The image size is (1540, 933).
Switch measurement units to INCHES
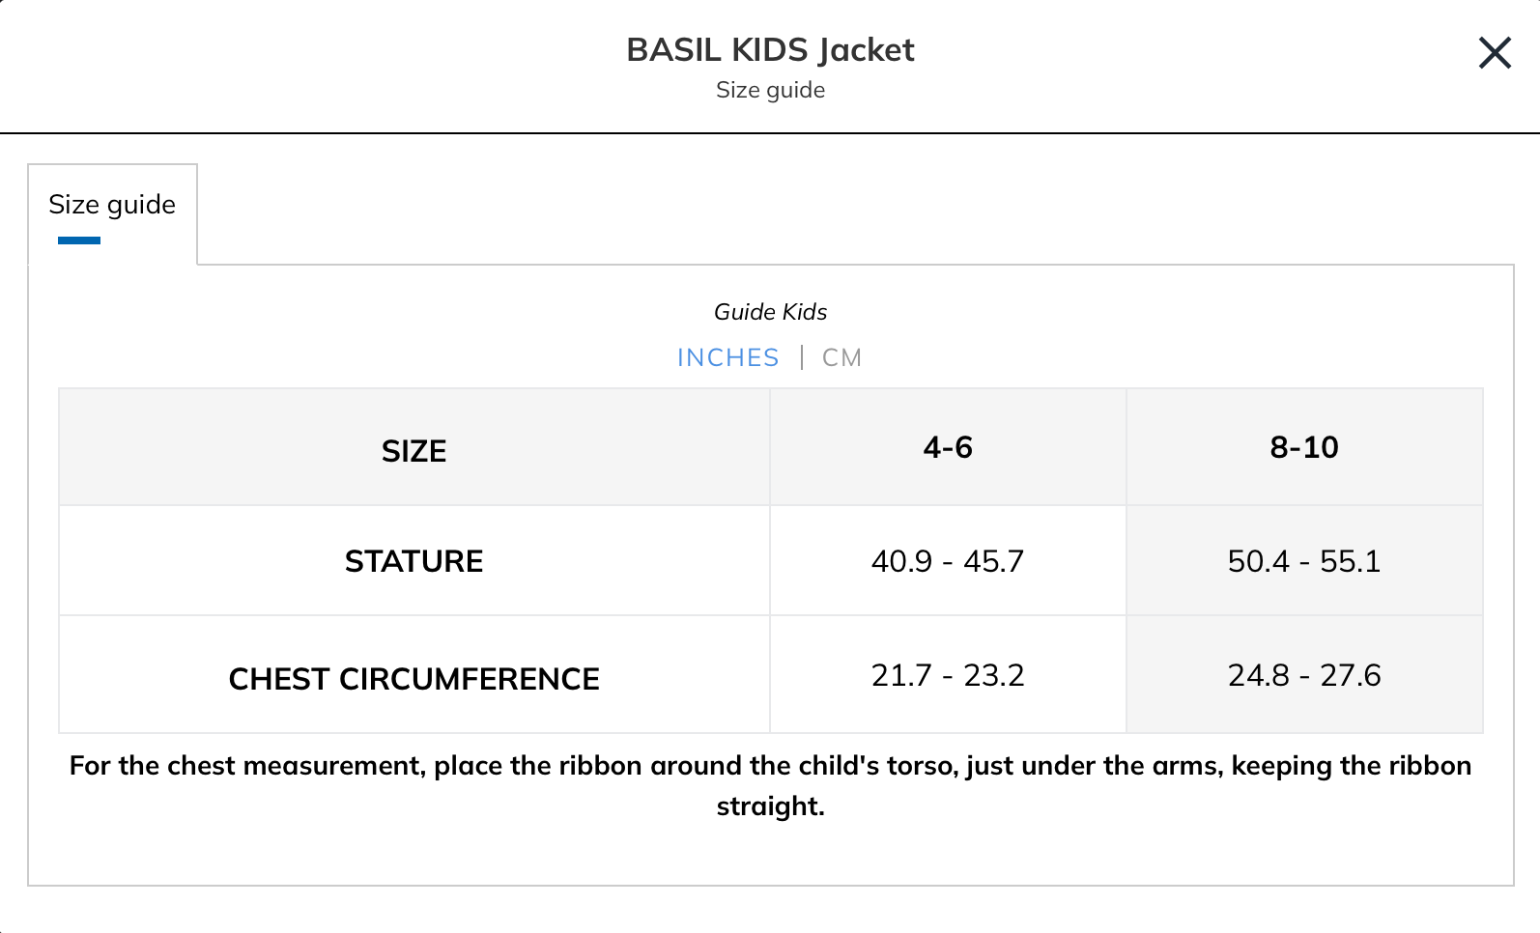pos(728,356)
